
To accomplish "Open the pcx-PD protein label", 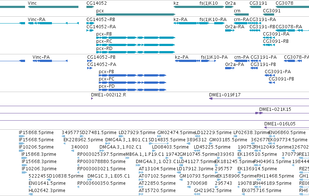I will pyautogui.click(x=107, y=86).
